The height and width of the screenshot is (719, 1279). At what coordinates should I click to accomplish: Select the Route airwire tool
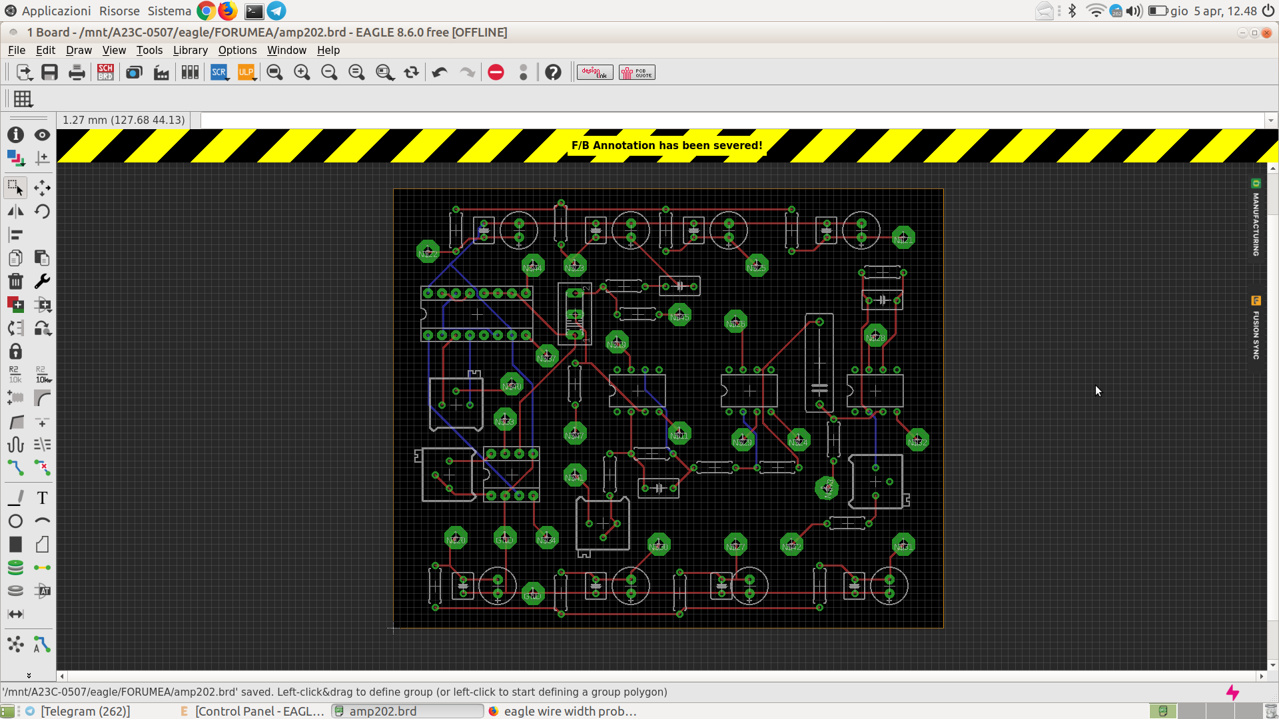(x=15, y=468)
